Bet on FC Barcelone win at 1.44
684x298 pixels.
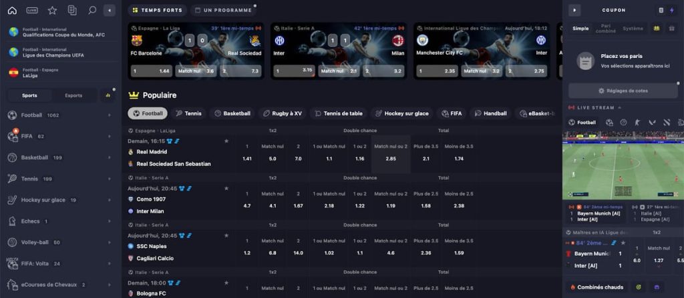click(152, 71)
